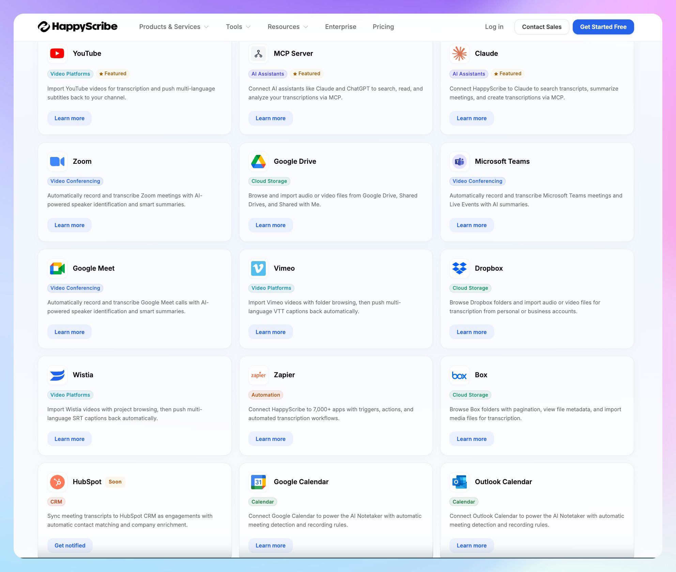Image resolution: width=676 pixels, height=572 pixels.
Task: Click the Log in link
Action: pos(494,27)
